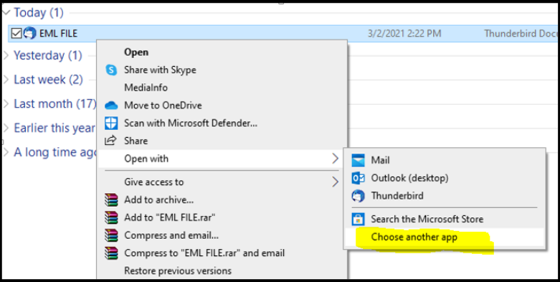
Task: Click Thunderbird file icon of EML FILE
Action: (x=29, y=34)
